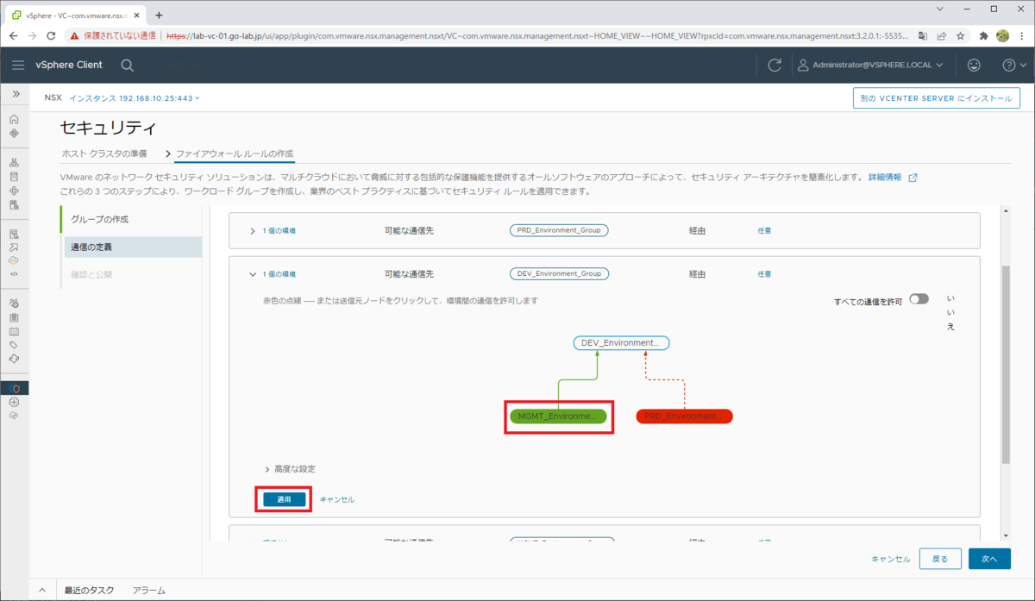Click 任意 link in PRD row
Screen dimensions: 1035x601
(x=764, y=230)
